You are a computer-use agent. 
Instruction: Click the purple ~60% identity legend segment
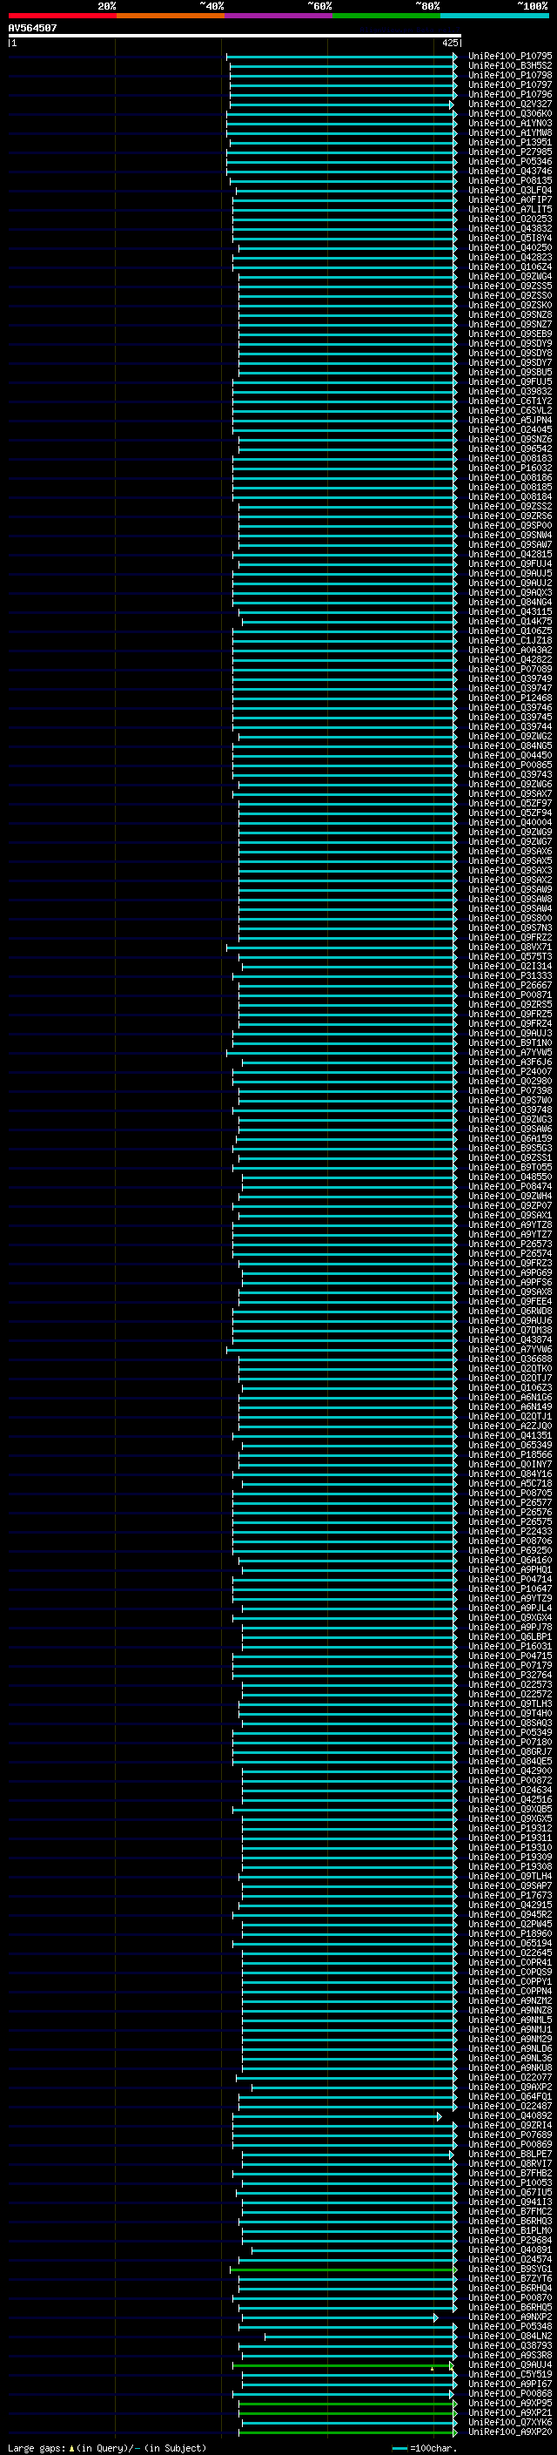tap(279, 16)
